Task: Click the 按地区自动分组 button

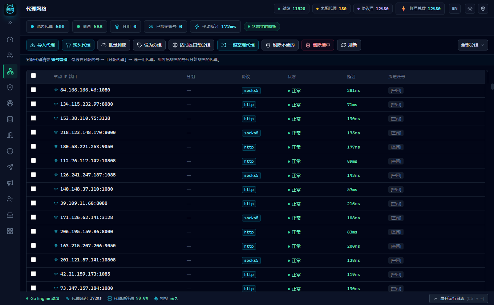Action: pyautogui.click(x=191, y=45)
